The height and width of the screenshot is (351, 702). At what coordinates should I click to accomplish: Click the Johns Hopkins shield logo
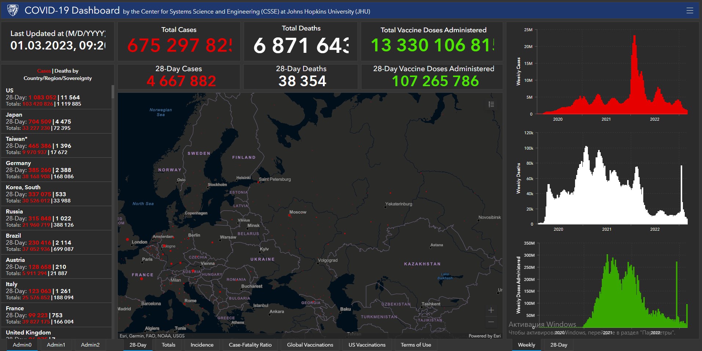[x=13, y=10]
